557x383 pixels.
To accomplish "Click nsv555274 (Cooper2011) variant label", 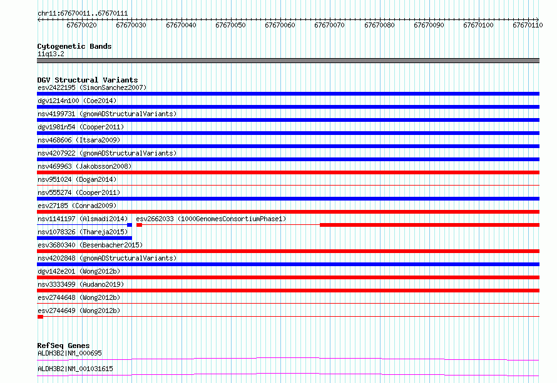I will [79, 192].
